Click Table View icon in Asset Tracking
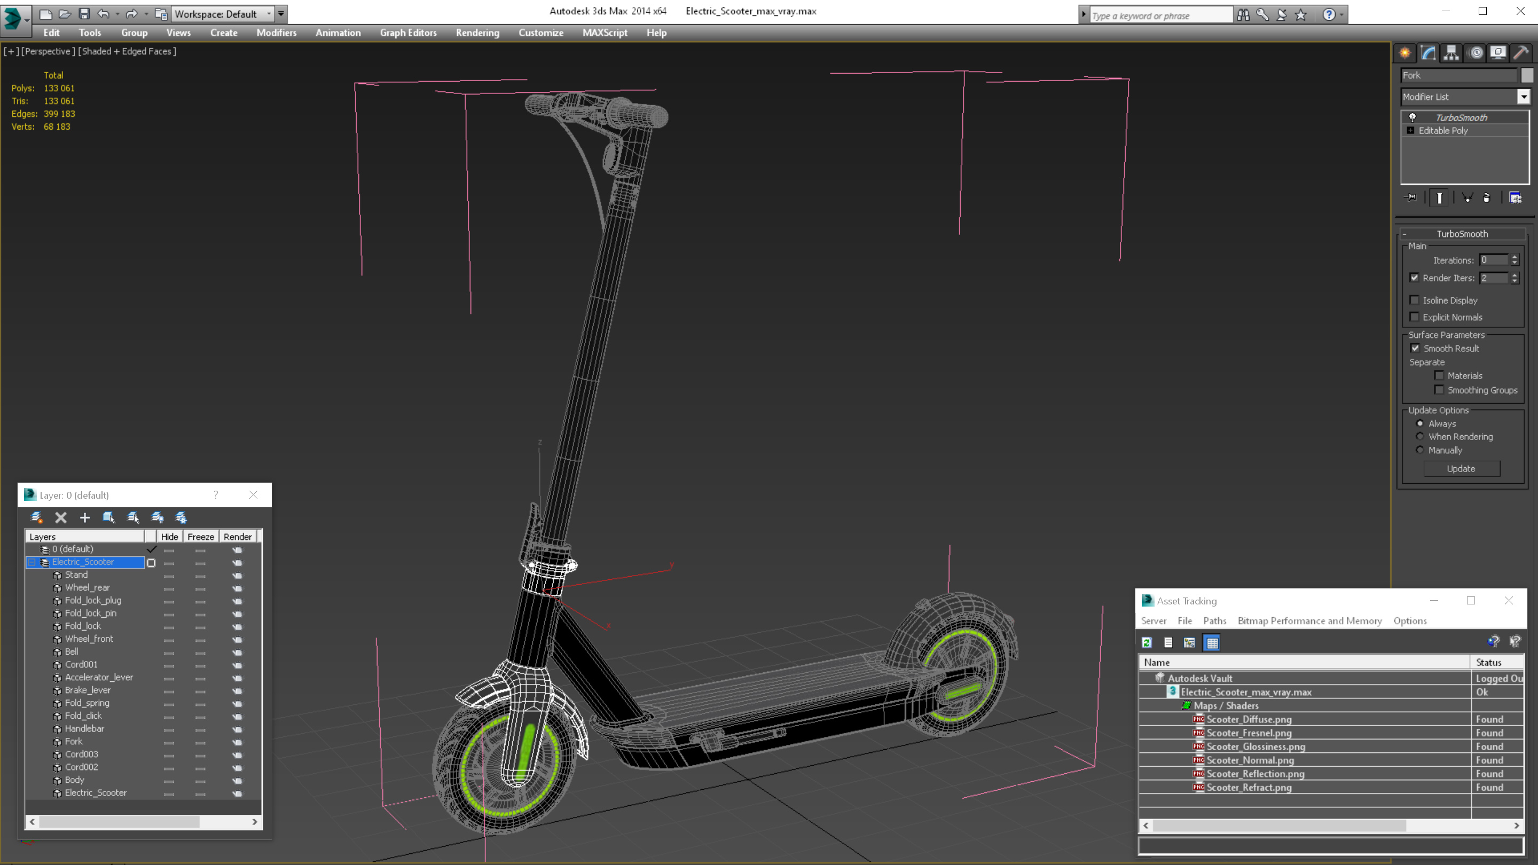Viewport: 1538px width, 865px height. tap(1212, 642)
